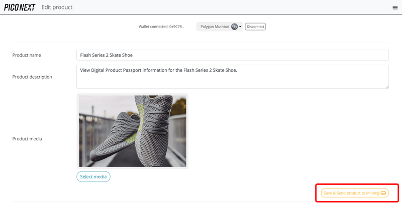Click the Product description label
Screen dimensions: 402x205
32,77
